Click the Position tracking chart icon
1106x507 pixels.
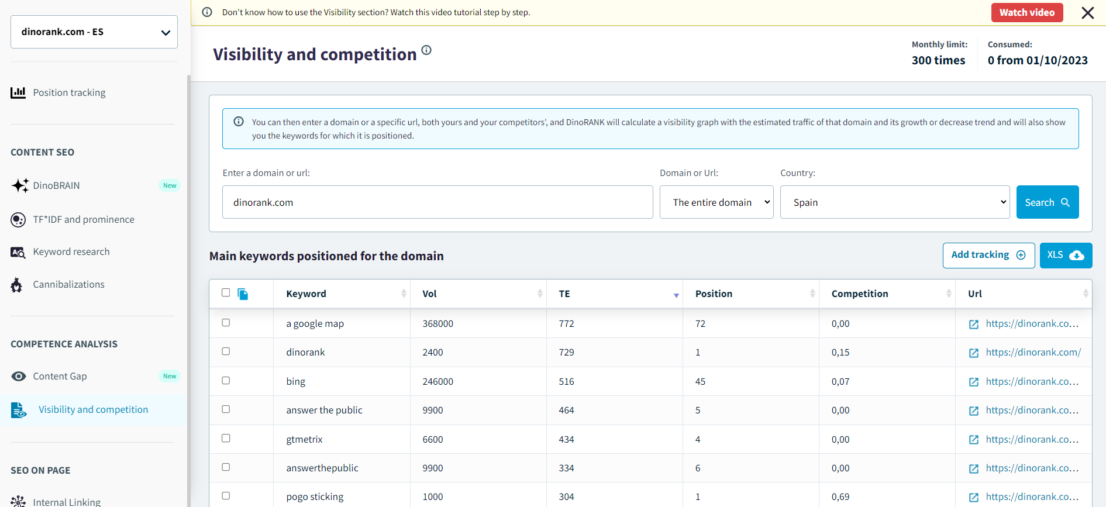click(x=18, y=93)
